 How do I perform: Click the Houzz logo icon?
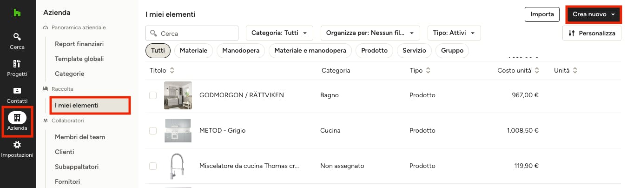(x=17, y=13)
